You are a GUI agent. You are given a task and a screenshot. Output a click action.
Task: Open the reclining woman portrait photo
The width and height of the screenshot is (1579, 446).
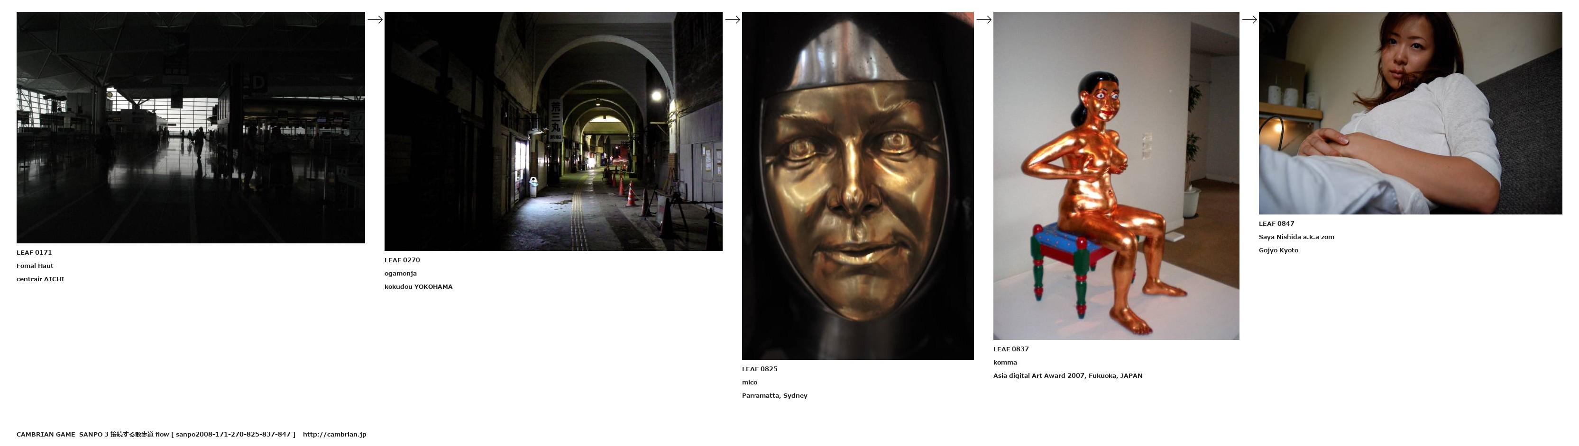pyautogui.click(x=1410, y=113)
